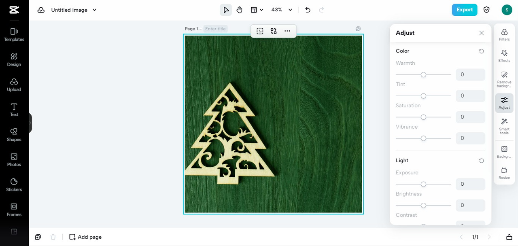Expand the collapsed left side panel handle
518x246 pixels.
[30, 123]
